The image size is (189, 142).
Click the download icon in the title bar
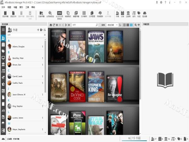[x=157, y=2]
